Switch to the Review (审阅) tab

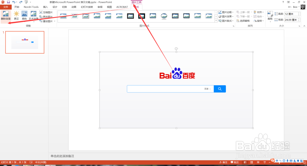click(x=100, y=7)
